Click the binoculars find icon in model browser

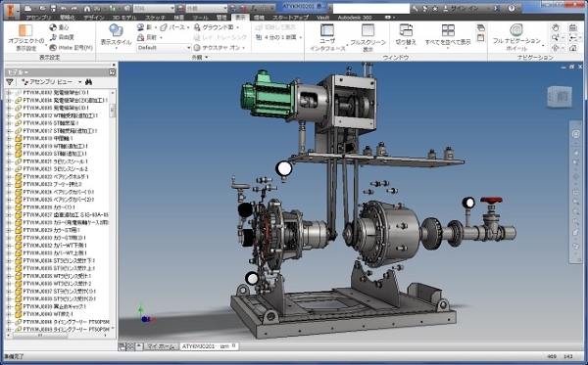click(x=89, y=82)
